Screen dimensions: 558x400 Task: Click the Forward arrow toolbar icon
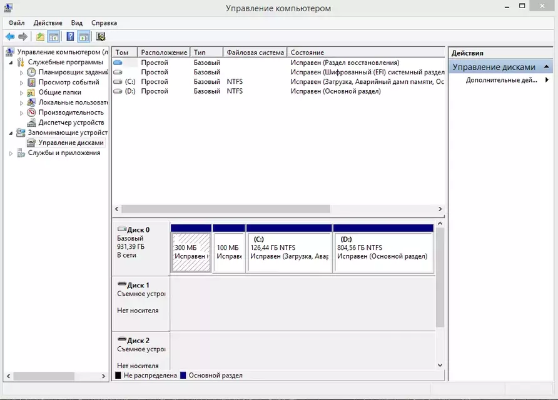[23, 36]
